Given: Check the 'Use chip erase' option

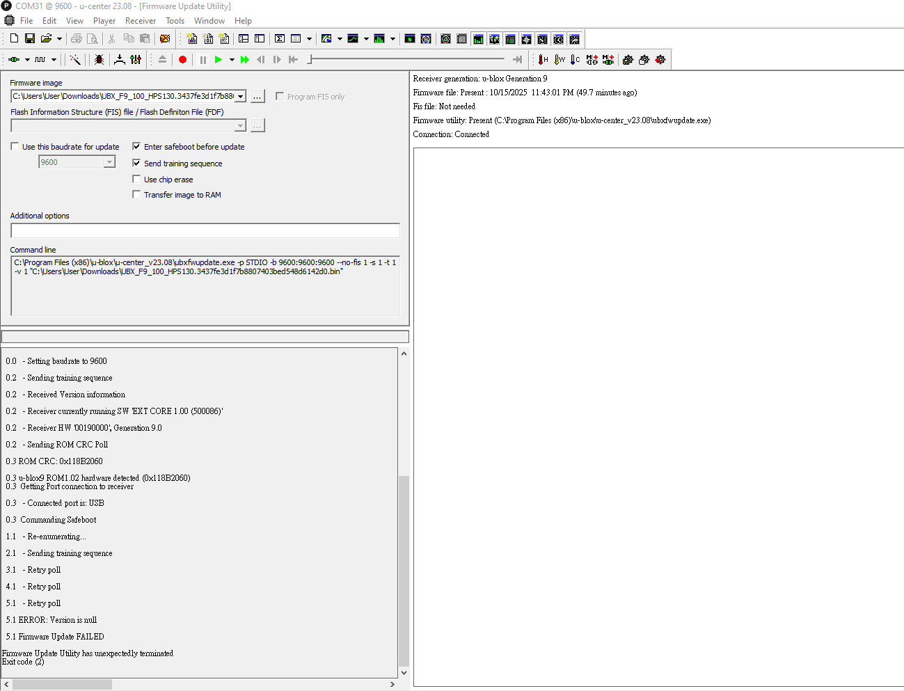Looking at the screenshot, I should pyautogui.click(x=136, y=180).
